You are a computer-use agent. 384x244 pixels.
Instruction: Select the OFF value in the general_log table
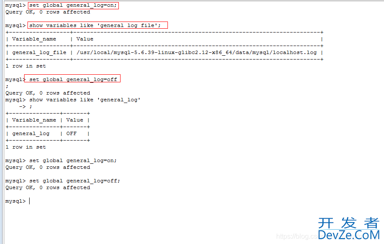(x=71, y=134)
